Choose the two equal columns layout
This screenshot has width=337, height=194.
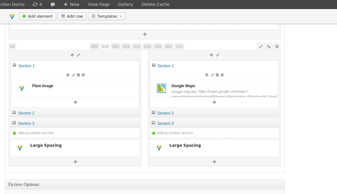(105, 46)
